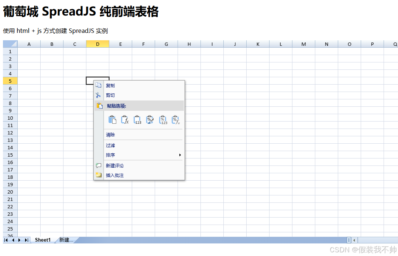This screenshot has height=256, width=398.
Task: Click the select-all corner of the grid
Action: click(10, 44)
